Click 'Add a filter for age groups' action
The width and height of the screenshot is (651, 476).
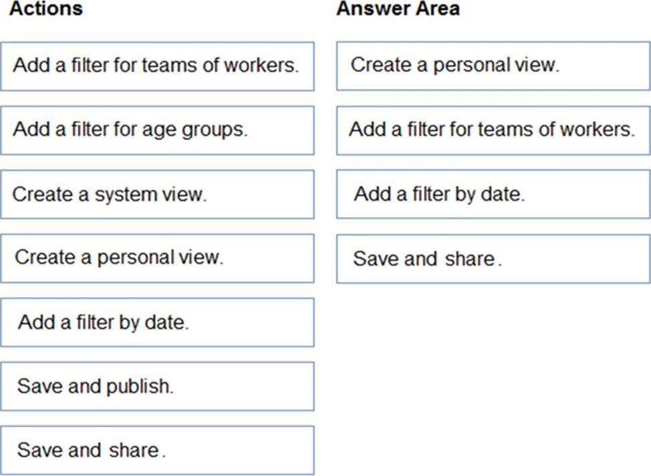157,131
